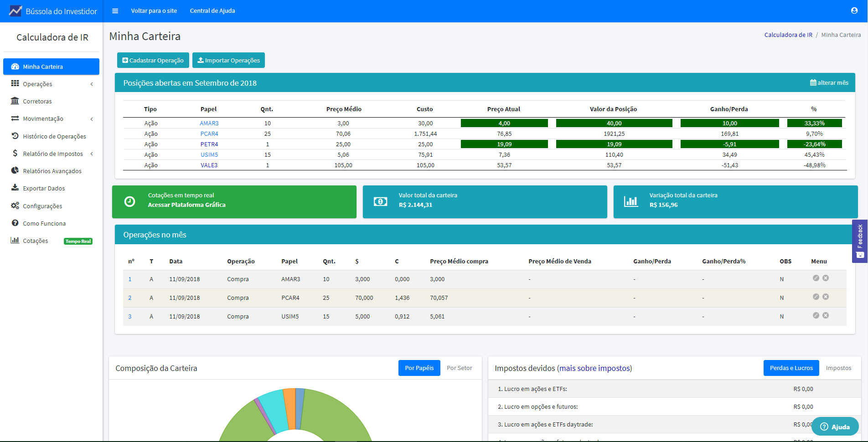
Task: Click the Operações grid icon
Action: tap(15, 83)
